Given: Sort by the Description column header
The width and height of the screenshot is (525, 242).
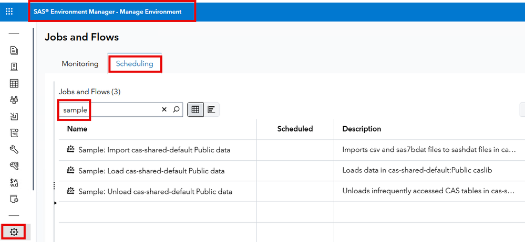Looking at the screenshot, I should (x=362, y=129).
